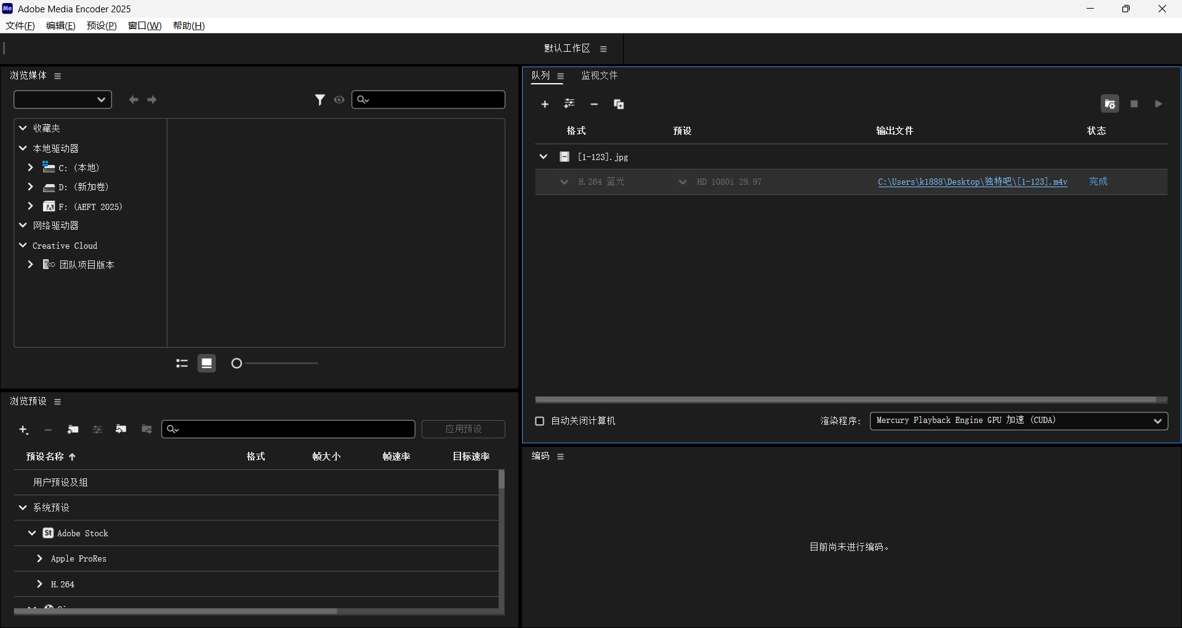The image size is (1182, 628).
Task: Open watch folder settings icon
Action: 1110,103
